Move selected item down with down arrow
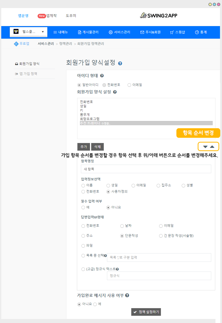 pos(205,147)
